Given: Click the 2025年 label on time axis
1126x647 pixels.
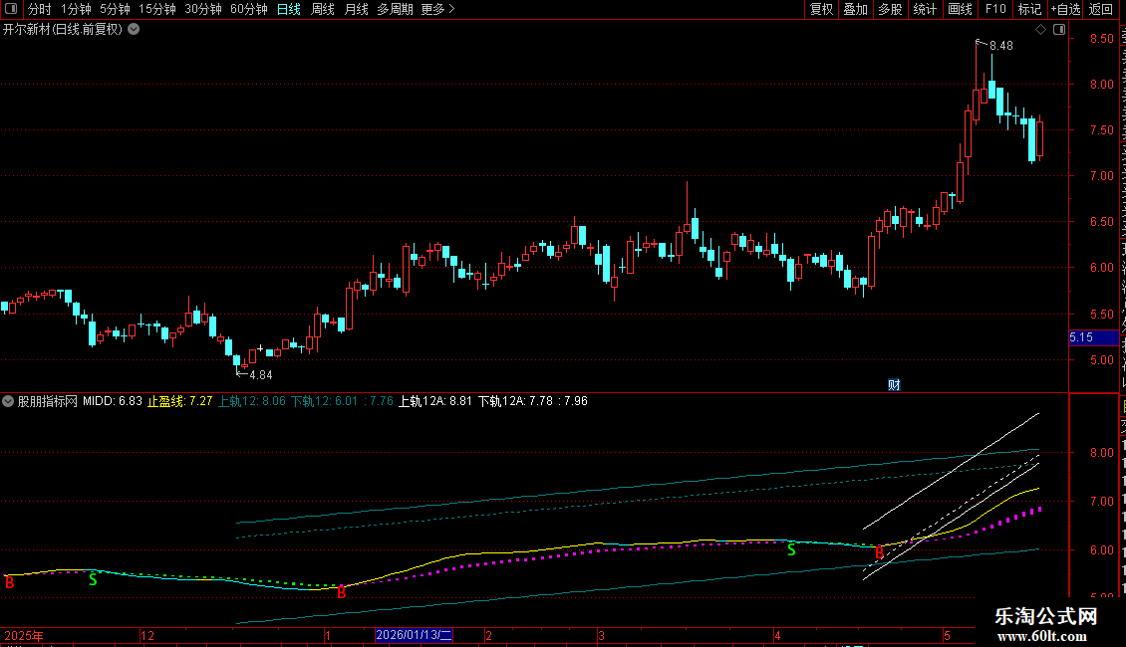Looking at the screenshot, I should tap(24, 635).
